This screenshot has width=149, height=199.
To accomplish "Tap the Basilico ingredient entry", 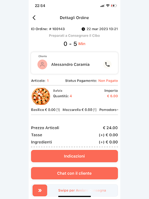I will click(x=45, y=110).
